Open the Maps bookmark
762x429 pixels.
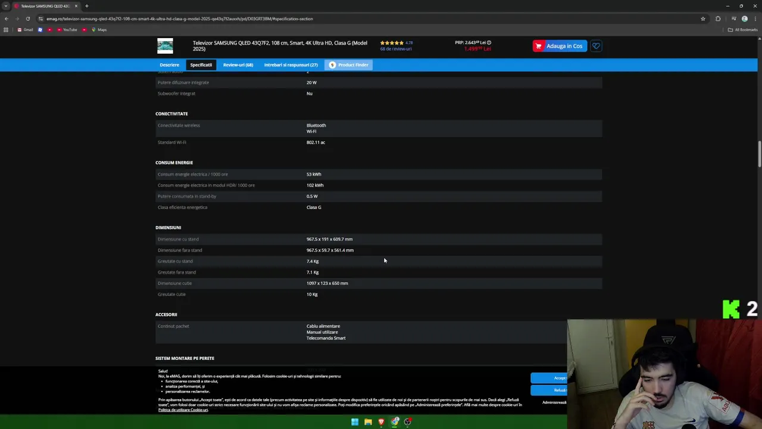(99, 30)
